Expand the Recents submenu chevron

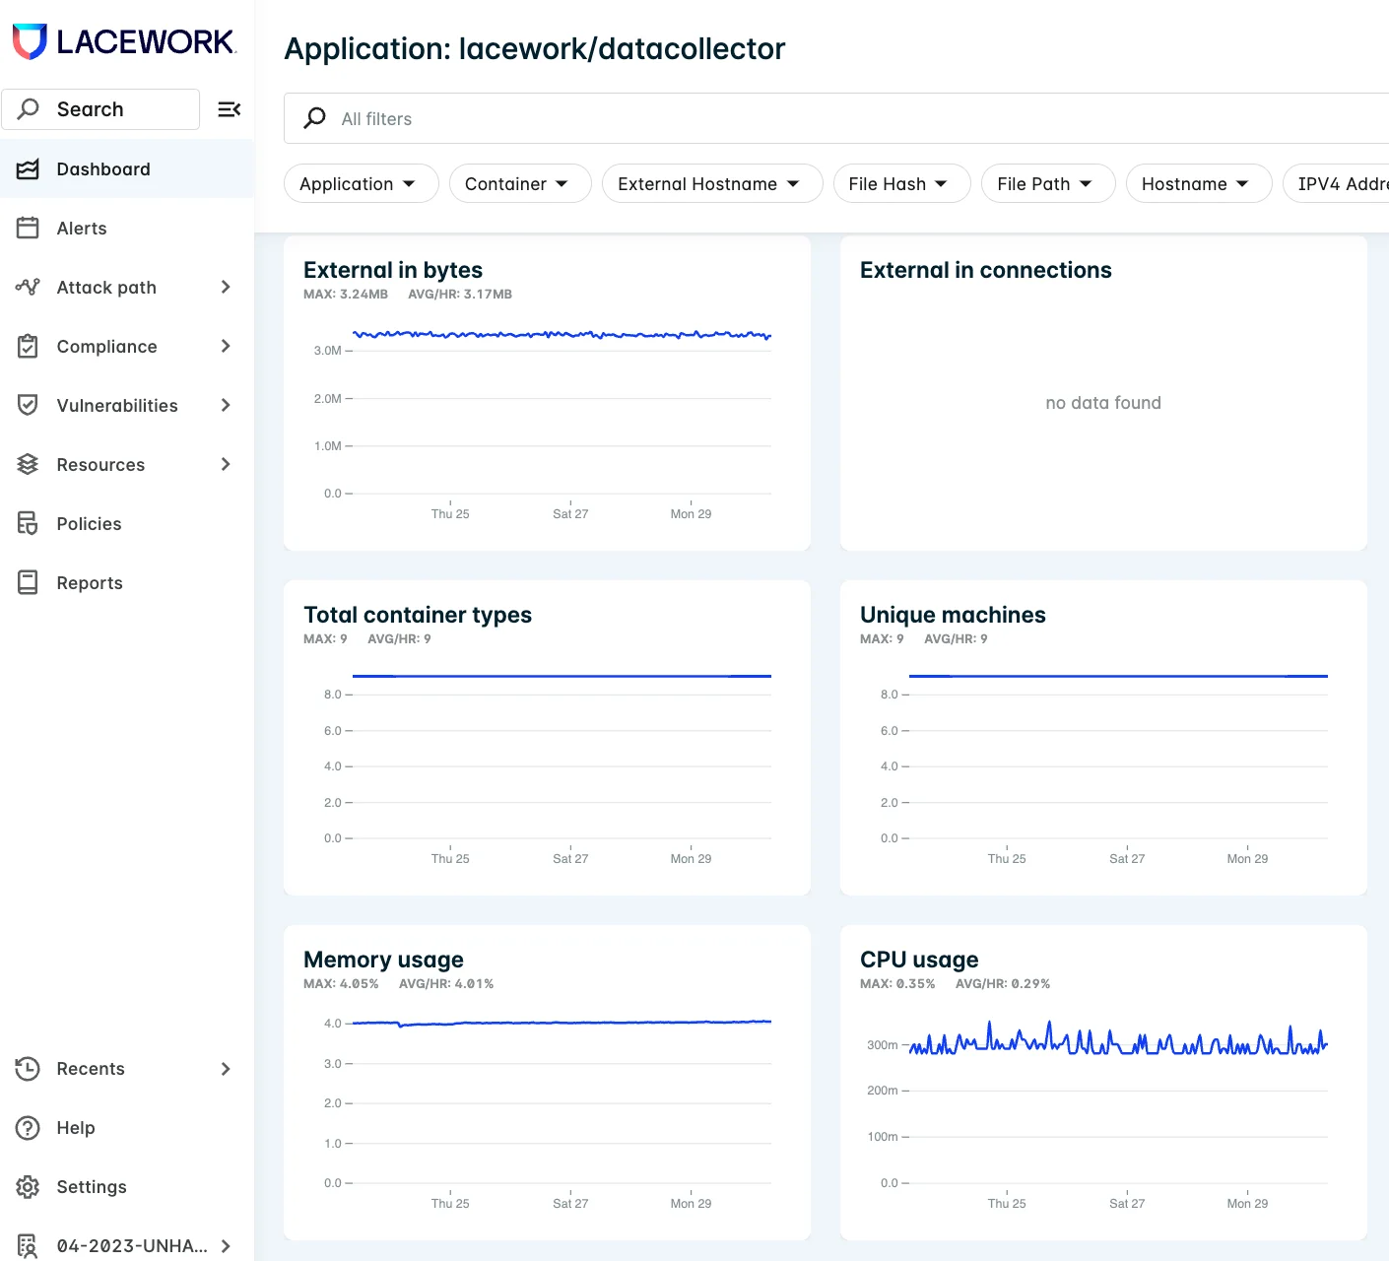[x=226, y=1069]
